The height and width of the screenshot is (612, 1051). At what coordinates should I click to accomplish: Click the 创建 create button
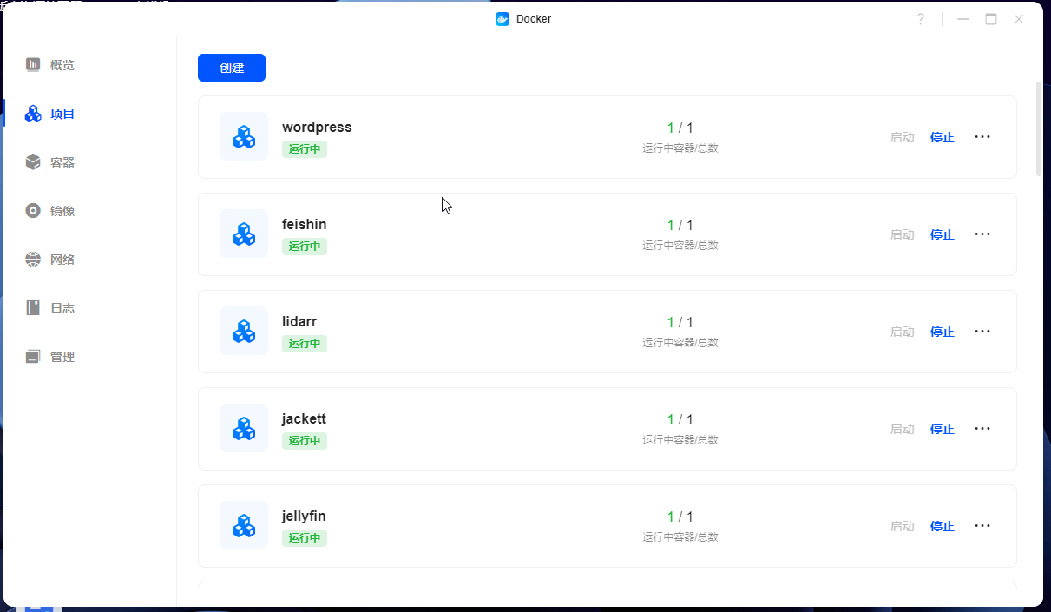click(x=232, y=68)
